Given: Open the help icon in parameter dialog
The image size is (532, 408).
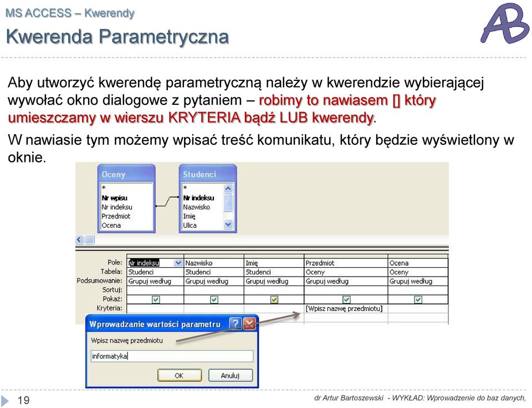Looking at the screenshot, I should point(236,324).
